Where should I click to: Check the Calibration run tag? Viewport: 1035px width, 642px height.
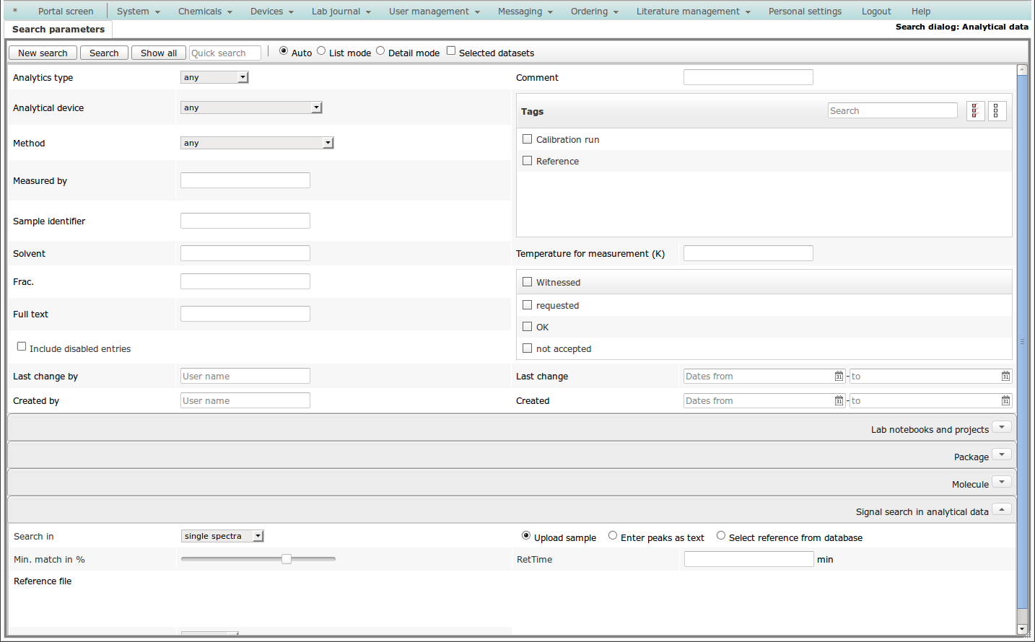pos(528,139)
